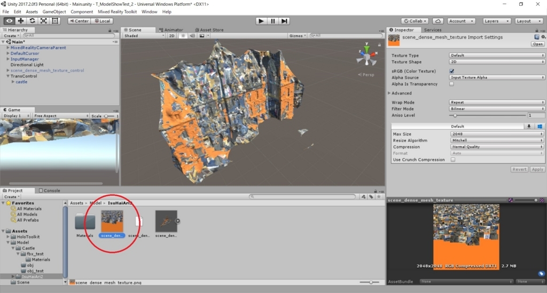
Task: Toggle Center pivot mode button
Action: click(x=79, y=21)
